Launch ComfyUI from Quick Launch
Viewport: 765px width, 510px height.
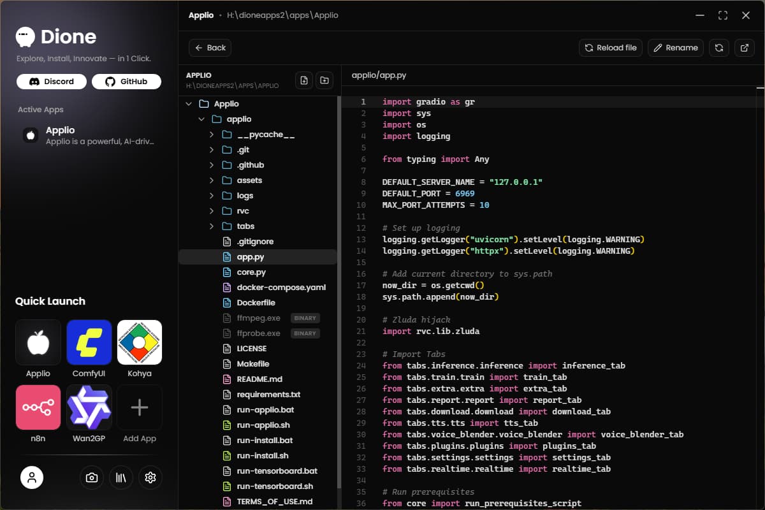tap(89, 342)
